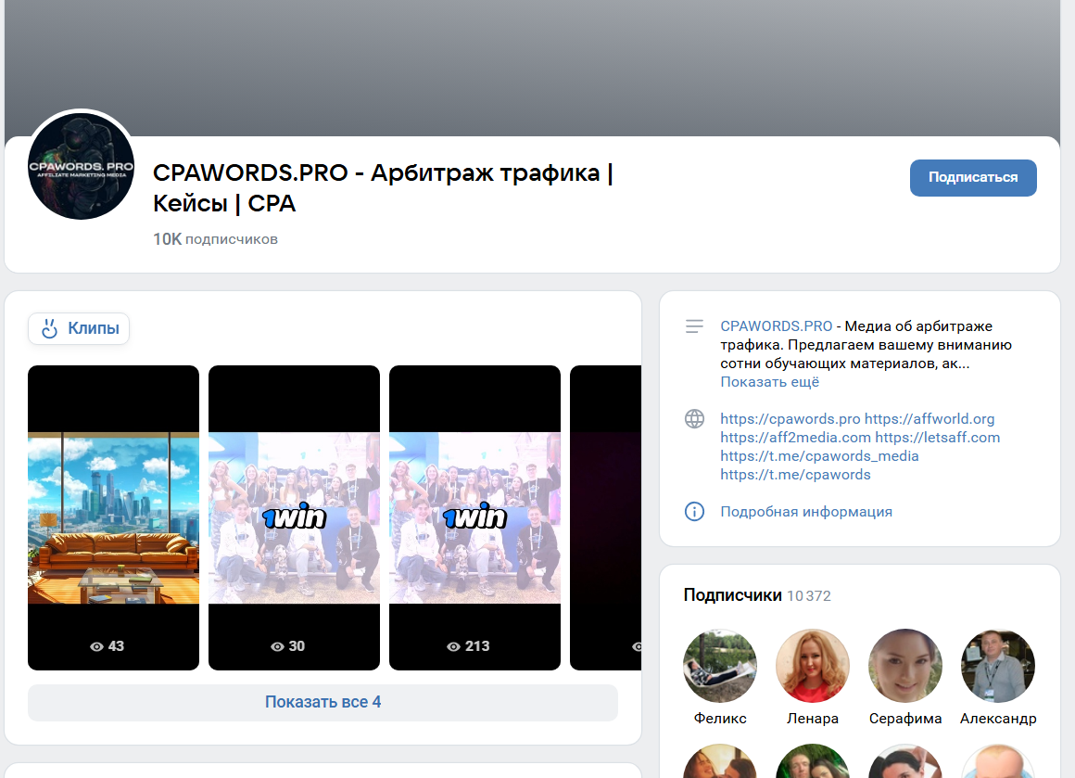This screenshot has height=778, width=1075.
Task: Click the 10K подписчиков counter
Action: (x=215, y=239)
